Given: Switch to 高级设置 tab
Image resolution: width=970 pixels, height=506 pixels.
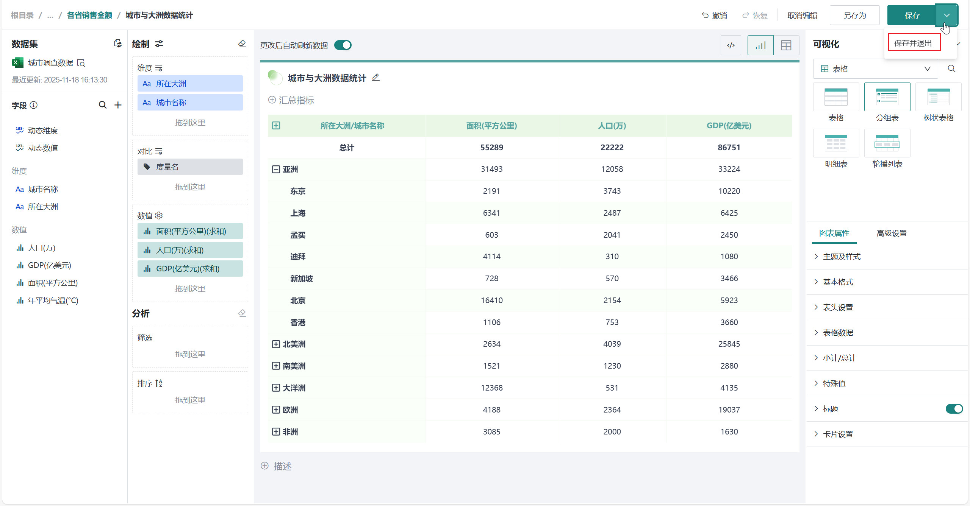Looking at the screenshot, I should coord(892,233).
